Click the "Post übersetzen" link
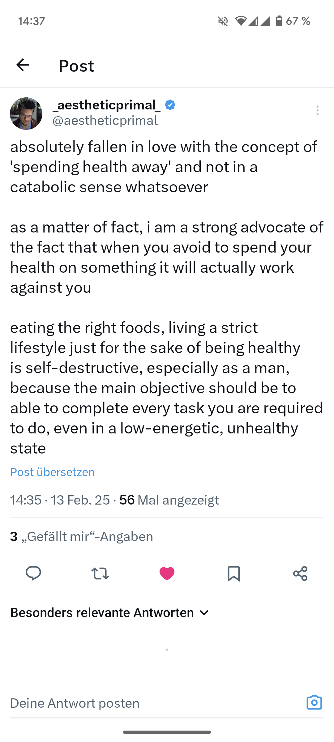The width and height of the screenshot is (334, 742). tap(53, 472)
